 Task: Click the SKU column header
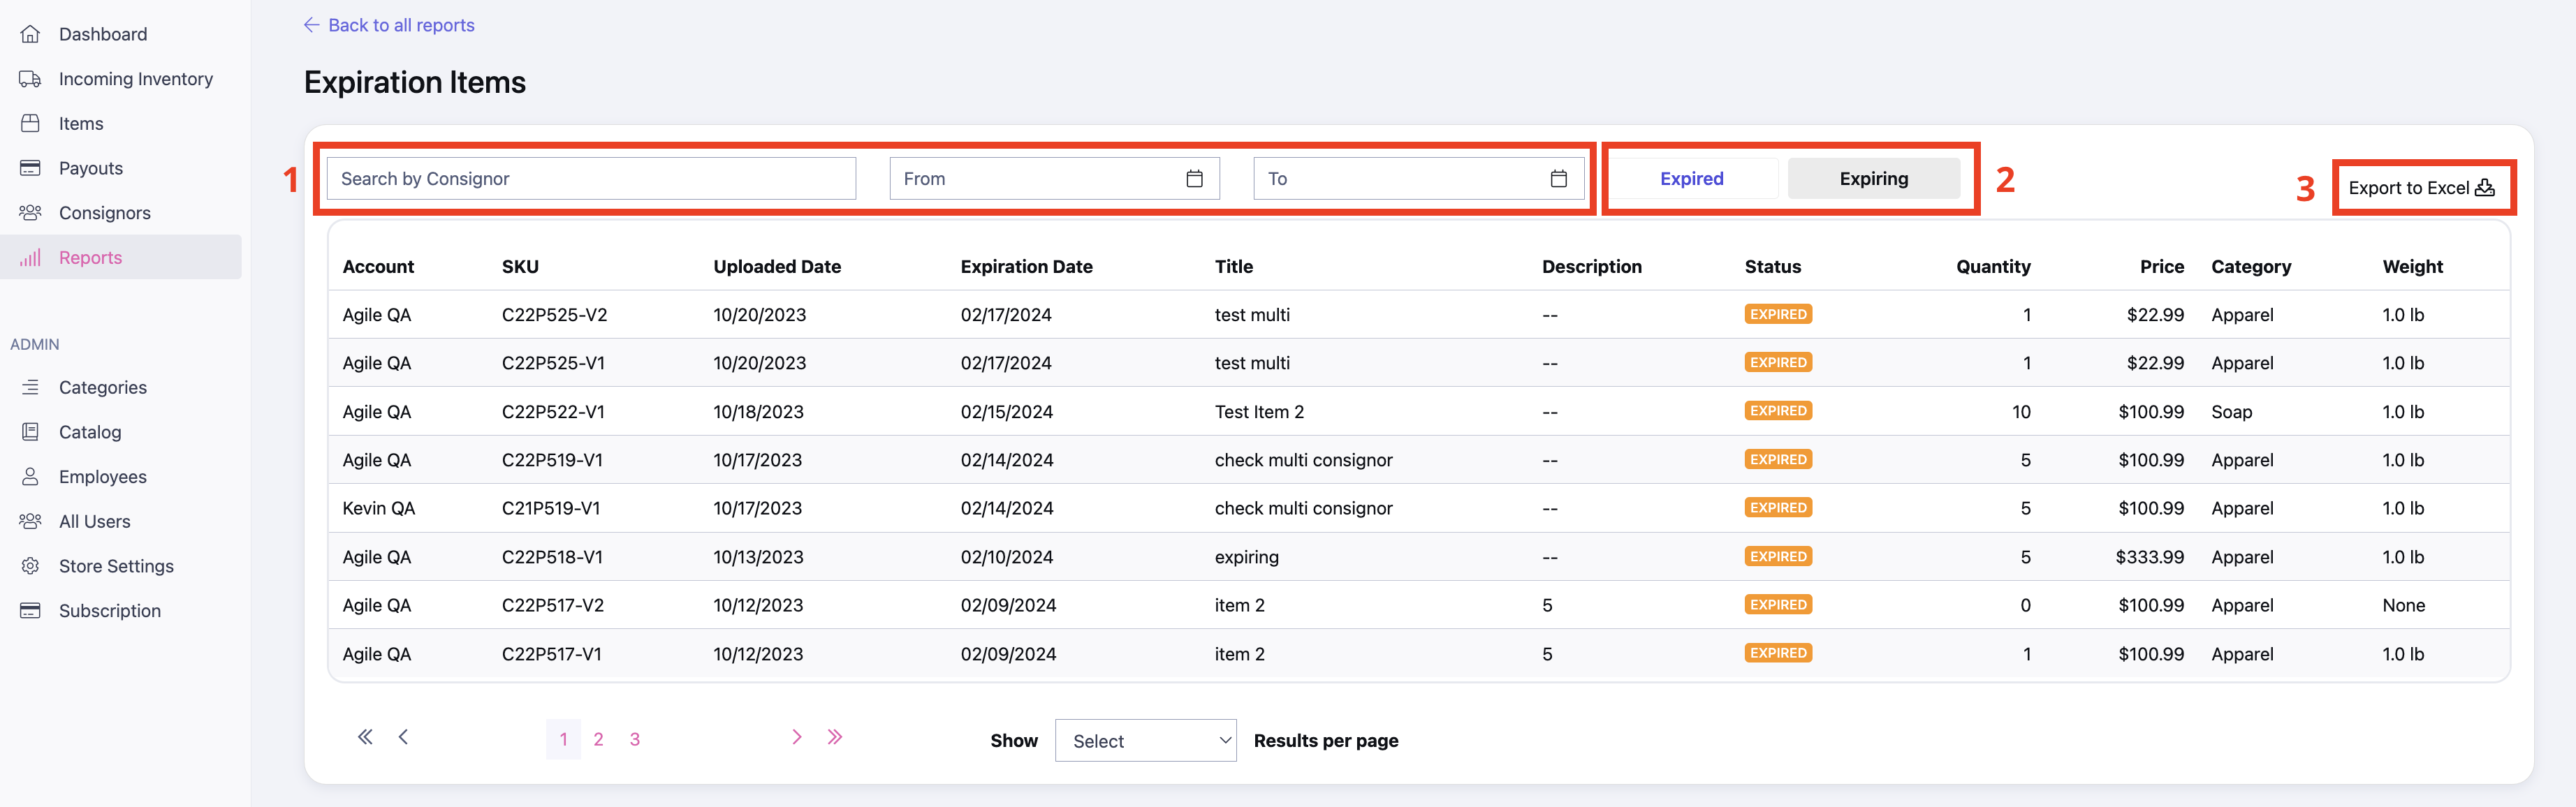click(x=520, y=267)
